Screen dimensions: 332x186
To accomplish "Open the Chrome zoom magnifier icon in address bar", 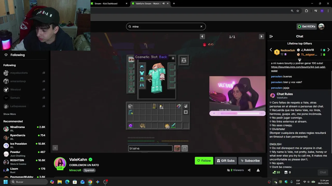I will coord(292,11).
